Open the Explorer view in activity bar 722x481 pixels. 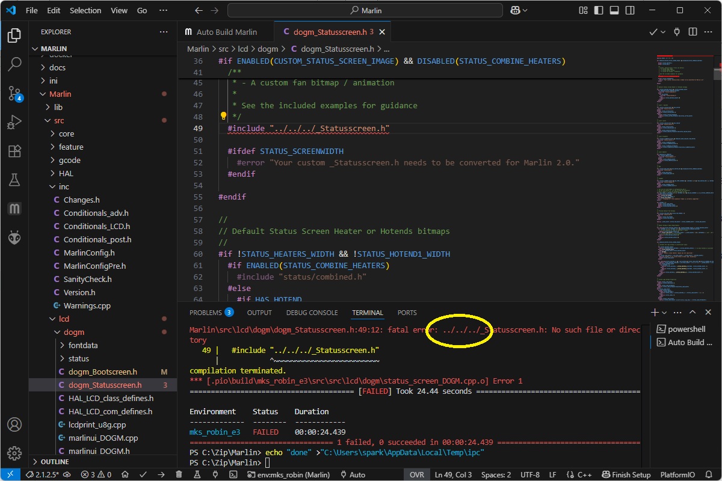point(14,35)
